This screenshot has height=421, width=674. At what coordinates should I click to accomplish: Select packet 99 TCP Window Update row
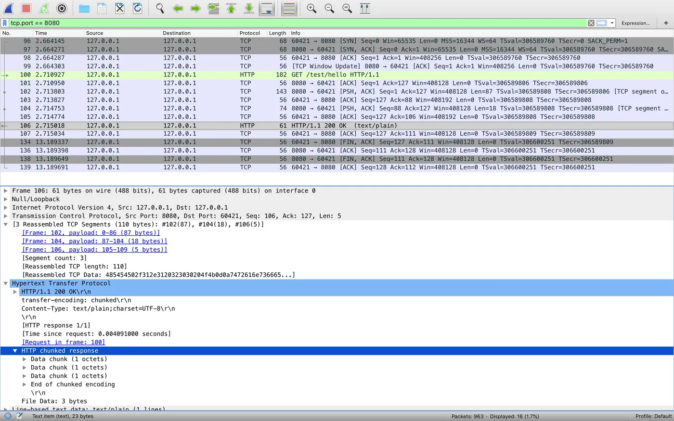pyautogui.click(x=337, y=66)
